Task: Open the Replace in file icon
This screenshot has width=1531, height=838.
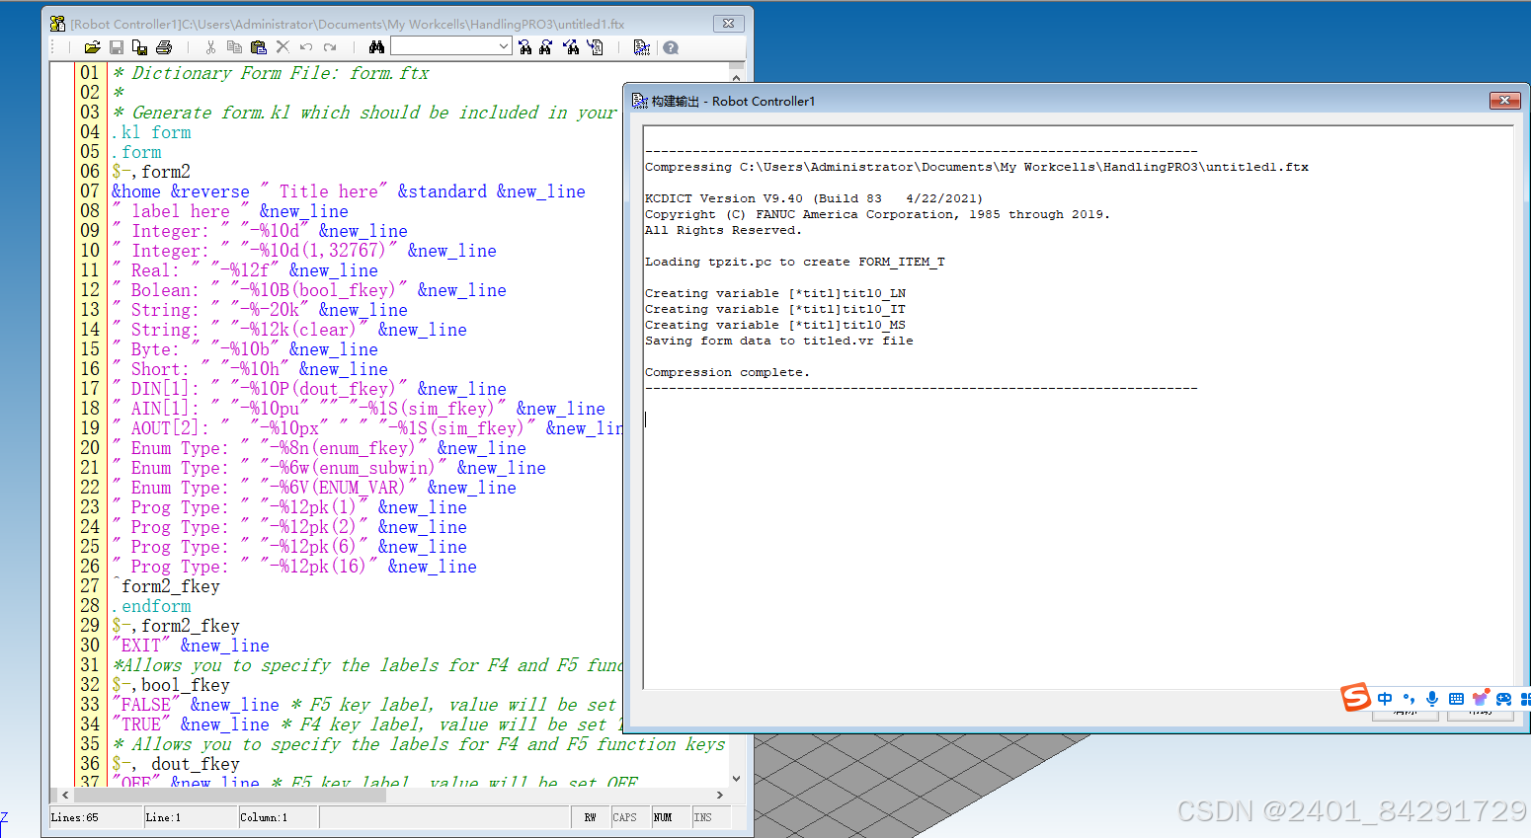Action: (595, 47)
